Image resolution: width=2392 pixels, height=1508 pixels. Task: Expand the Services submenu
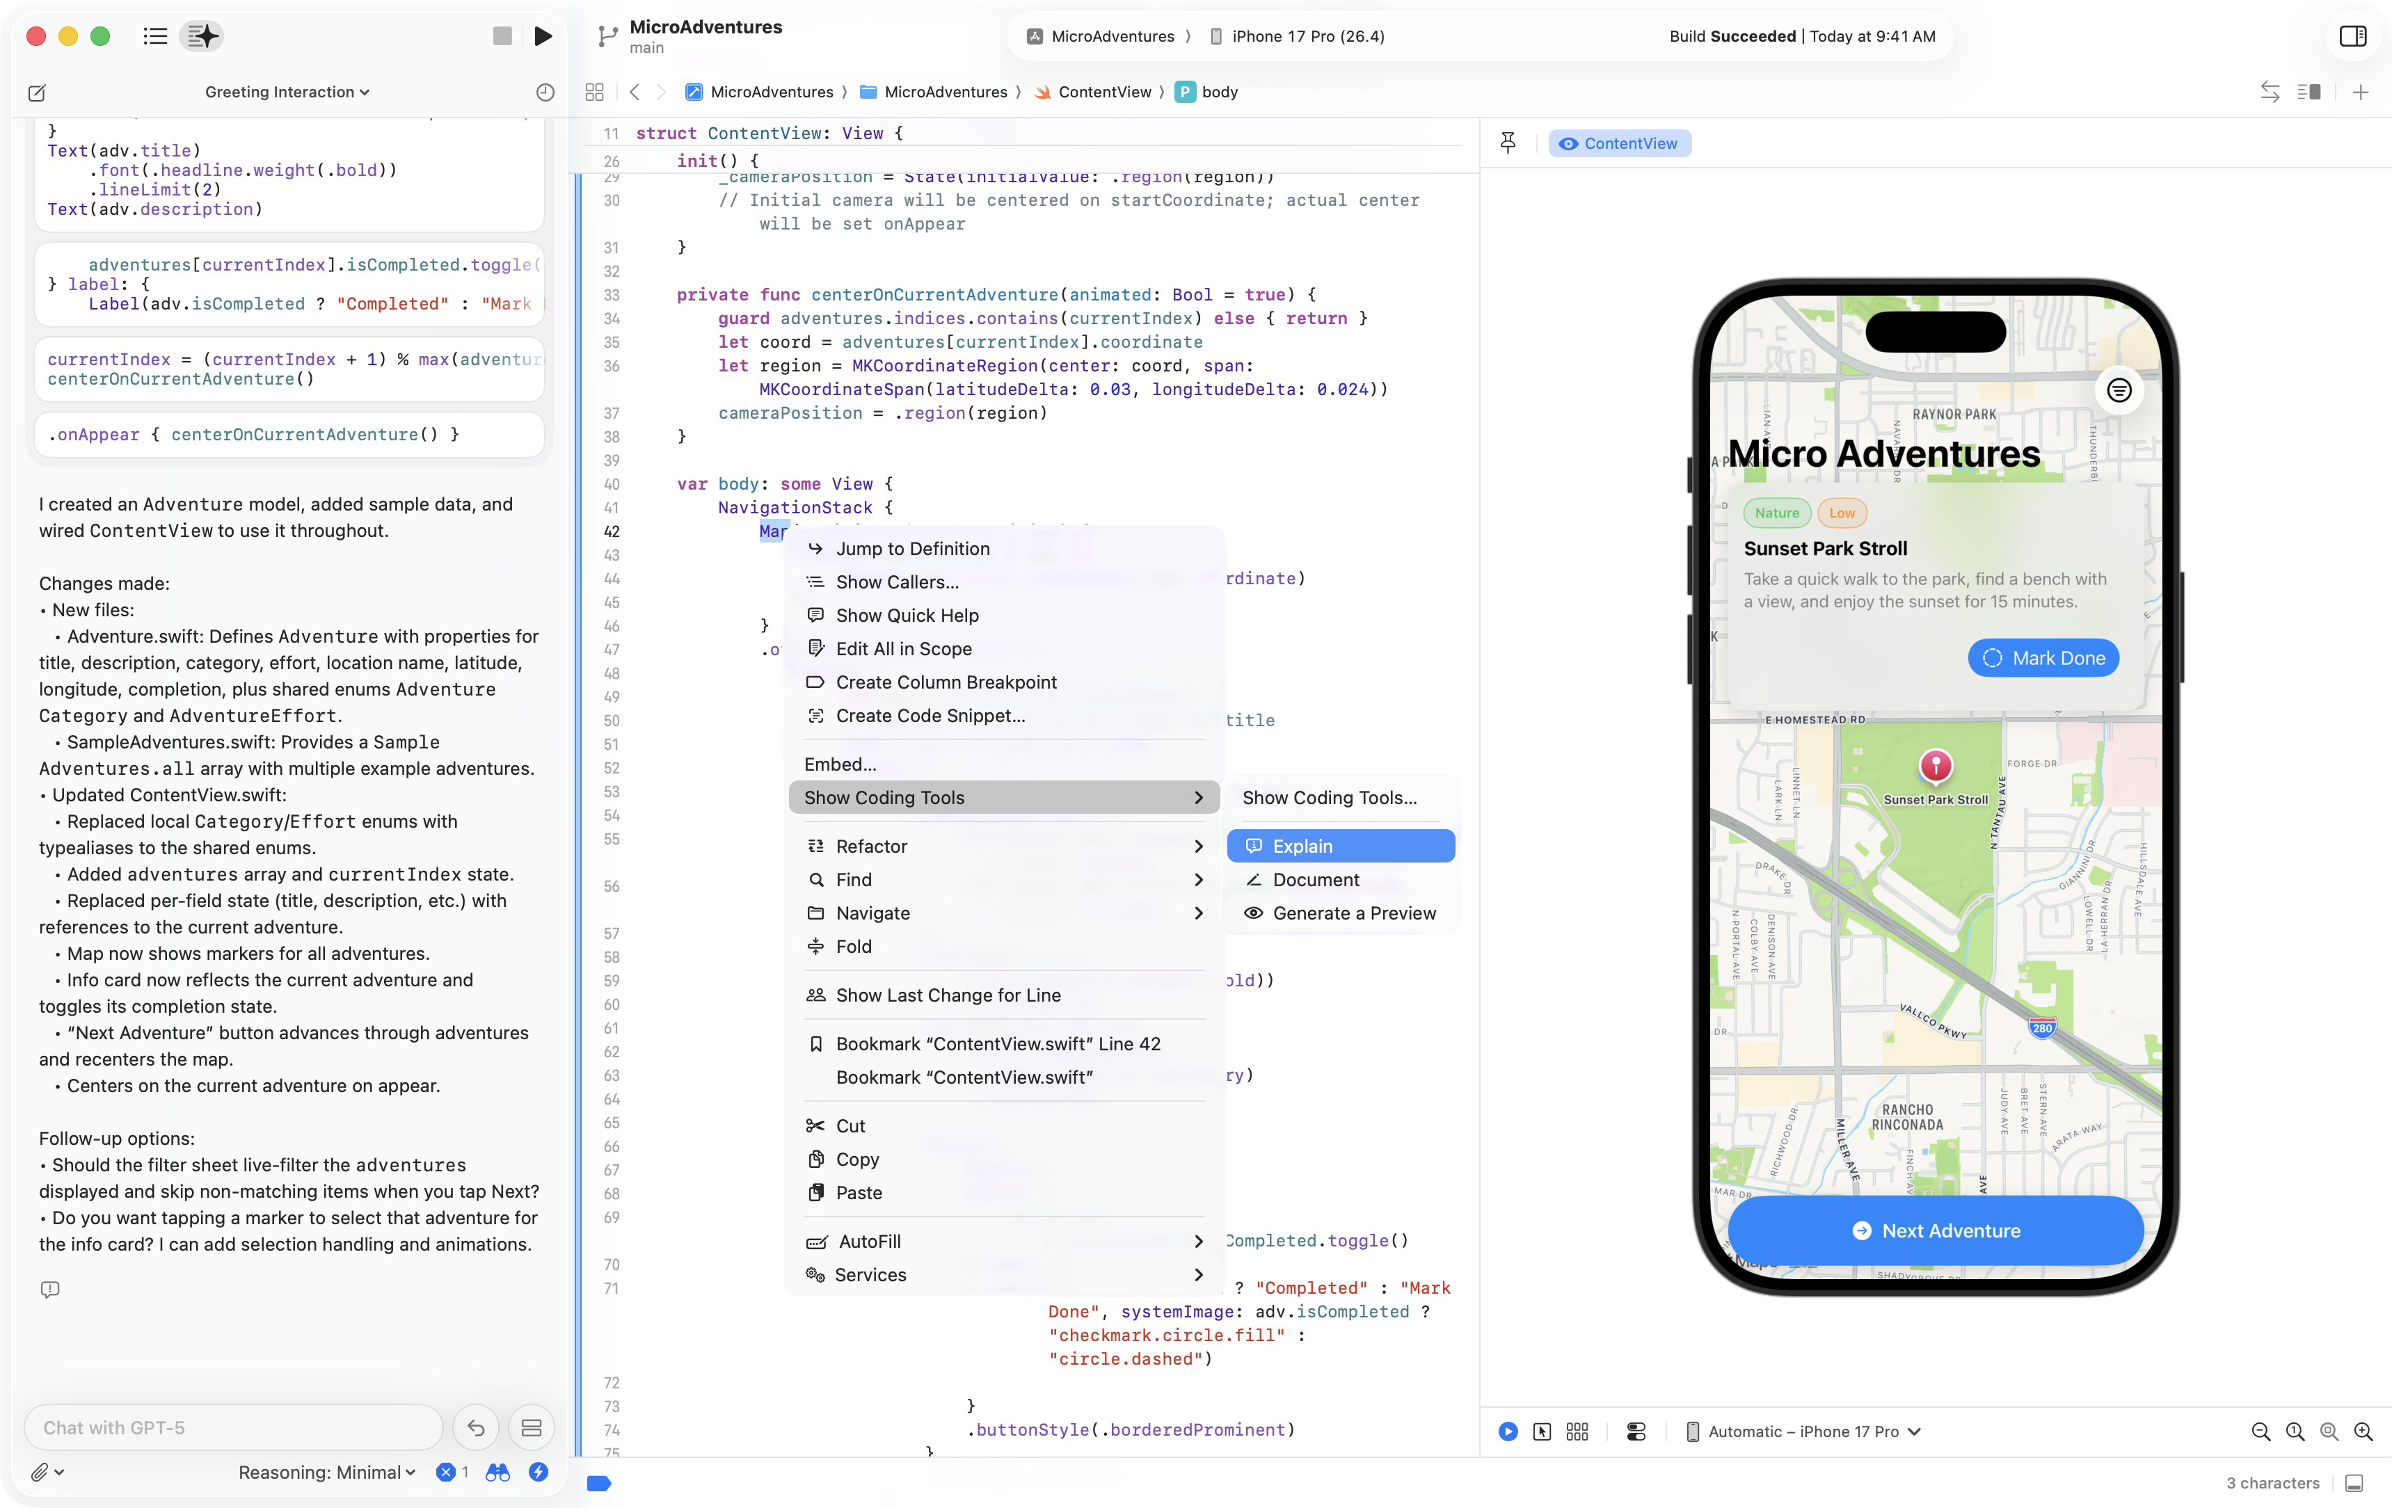1003,1274
